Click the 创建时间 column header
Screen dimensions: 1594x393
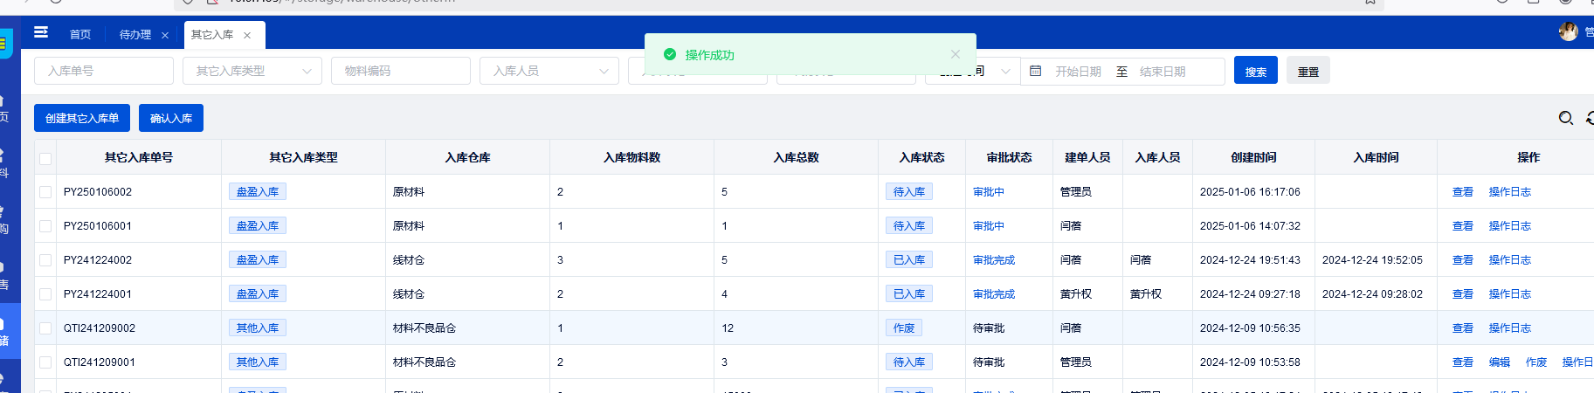(1253, 158)
